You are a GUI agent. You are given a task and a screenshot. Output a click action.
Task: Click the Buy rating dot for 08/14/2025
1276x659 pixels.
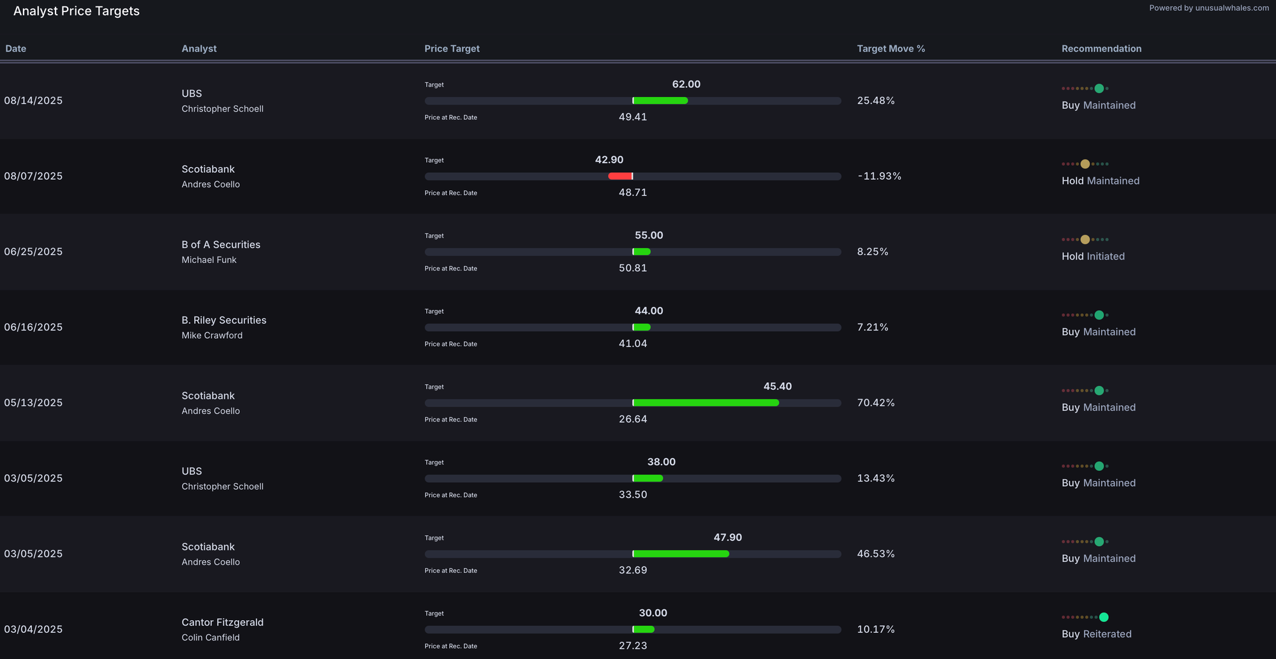tap(1099, 89)
